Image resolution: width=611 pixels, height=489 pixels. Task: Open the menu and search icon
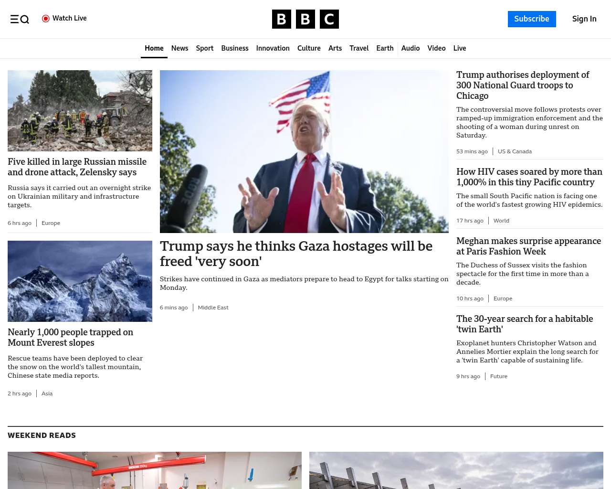(x=20, y=19)
